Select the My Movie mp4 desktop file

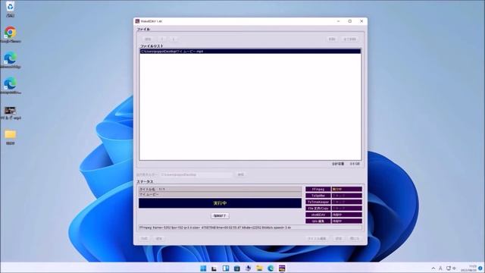(x=10, y=113)
